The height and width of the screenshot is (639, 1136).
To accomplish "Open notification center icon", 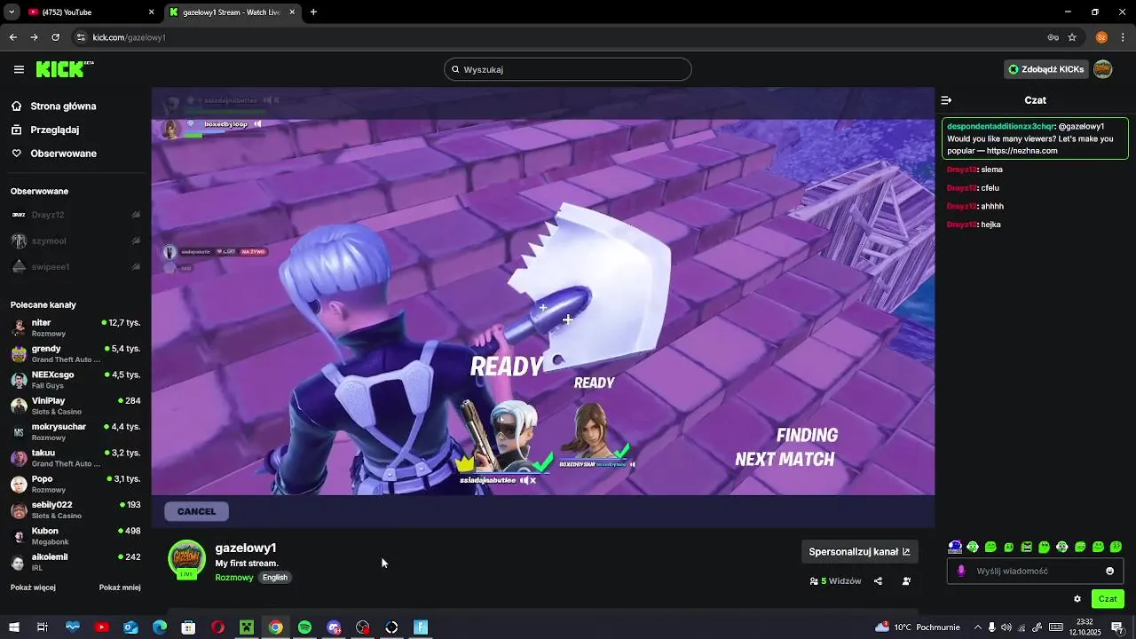I will tap(1117, 627).
